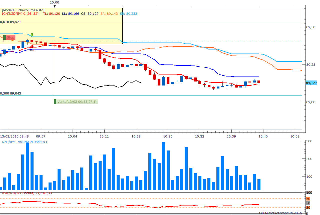Viewport: 320px width, 215px height.
Task: Click the tallest volume bar near 10:25
Action: (164, 166)
